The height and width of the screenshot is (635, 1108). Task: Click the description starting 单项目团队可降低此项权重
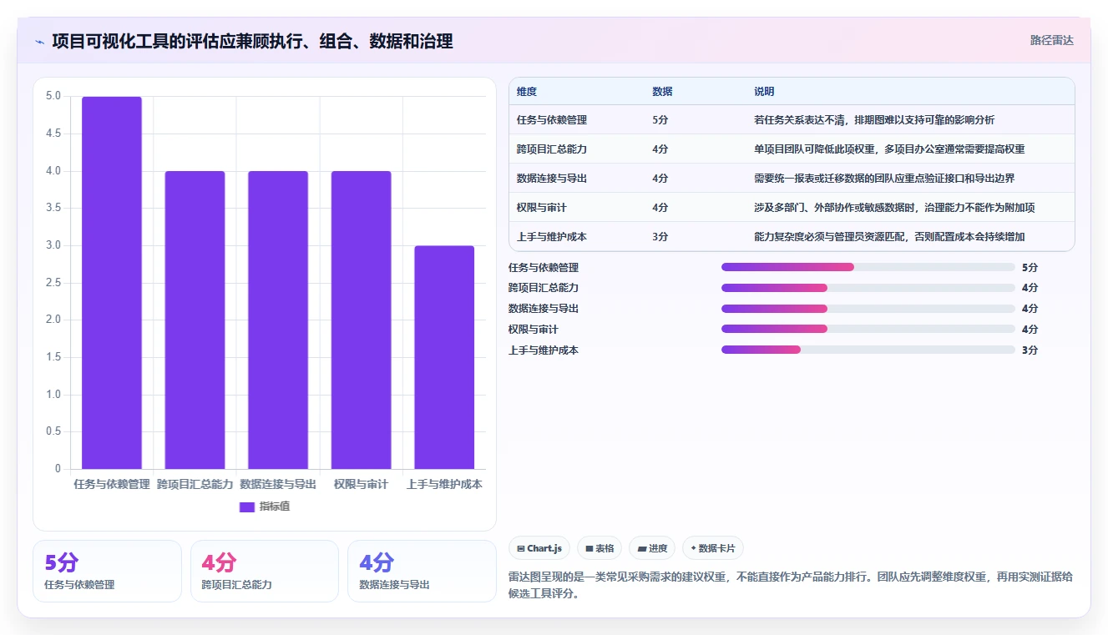pos(889,149)
